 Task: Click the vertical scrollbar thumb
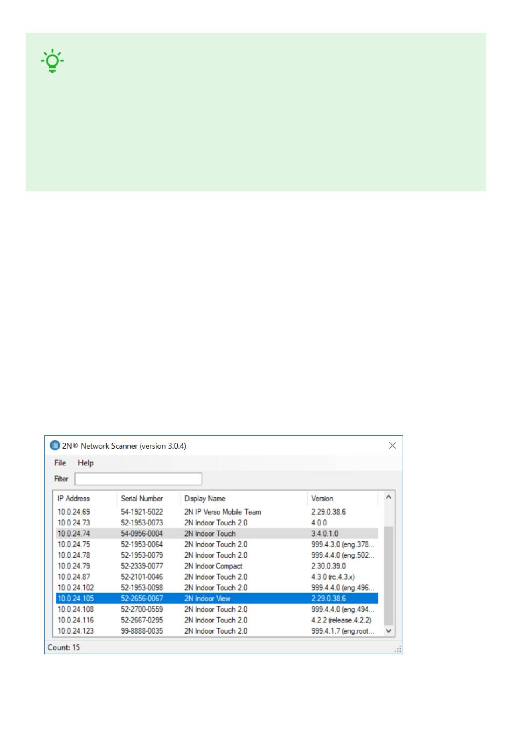(389, 576)
